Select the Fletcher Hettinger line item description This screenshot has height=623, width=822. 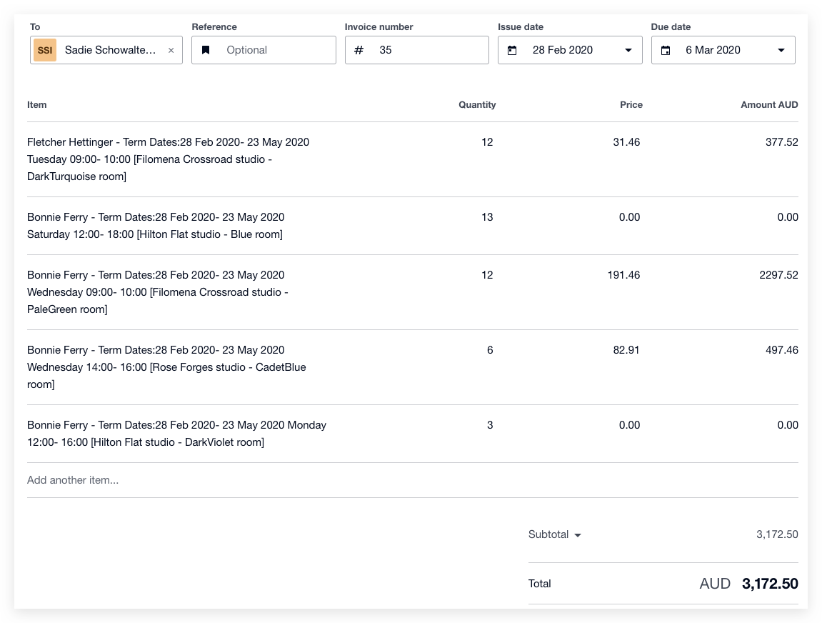coord(168,159)
